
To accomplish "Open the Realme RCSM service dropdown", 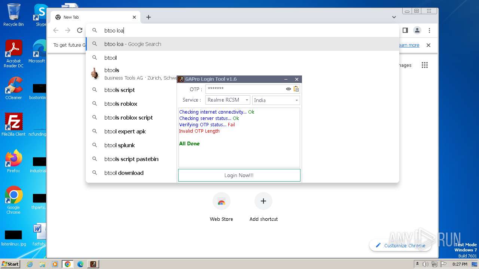I will click(x=228, y=100).
